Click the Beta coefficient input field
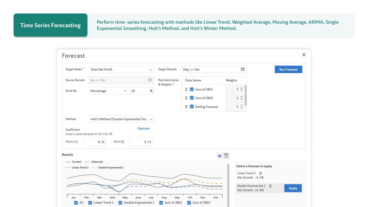This screenshot has width=368, height=207. point(141,142)
